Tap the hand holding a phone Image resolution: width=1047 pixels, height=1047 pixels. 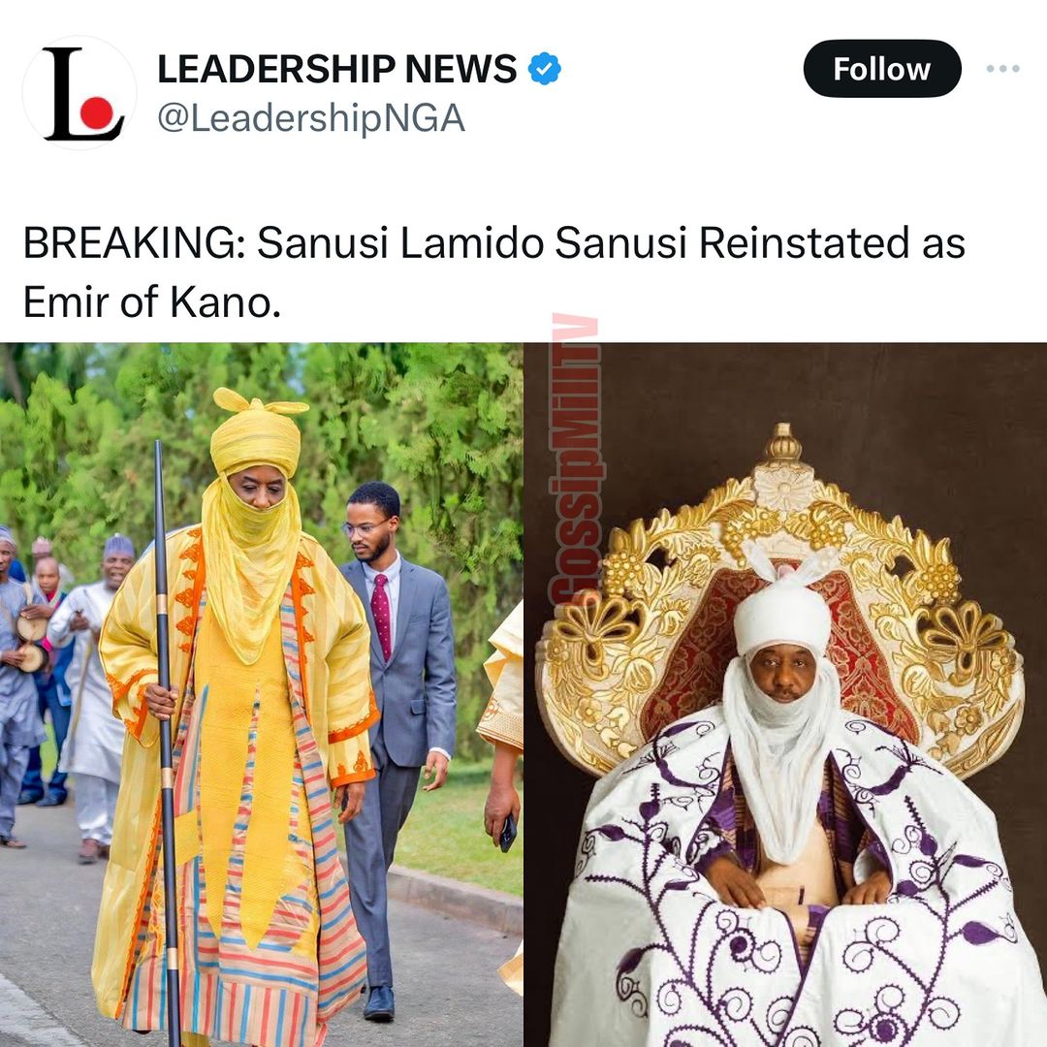(x=502, y=815)
